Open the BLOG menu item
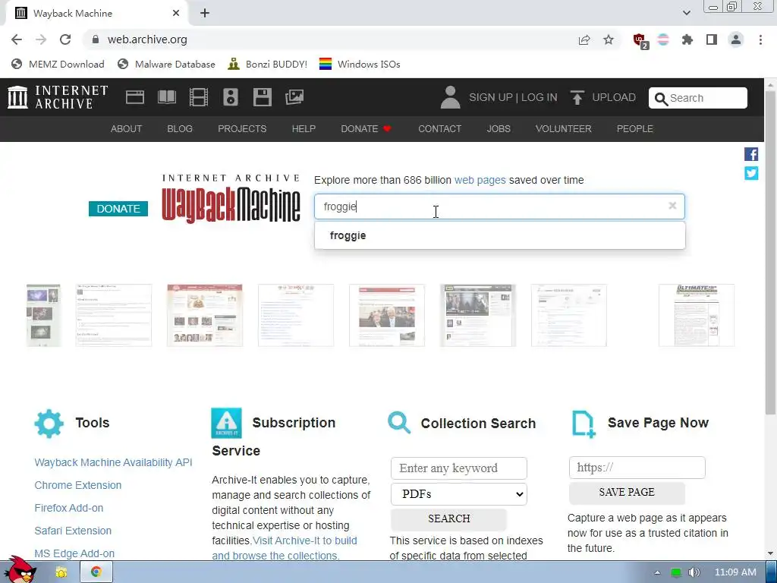This screenshot has height=583, width=777. (x=180, y=129)
